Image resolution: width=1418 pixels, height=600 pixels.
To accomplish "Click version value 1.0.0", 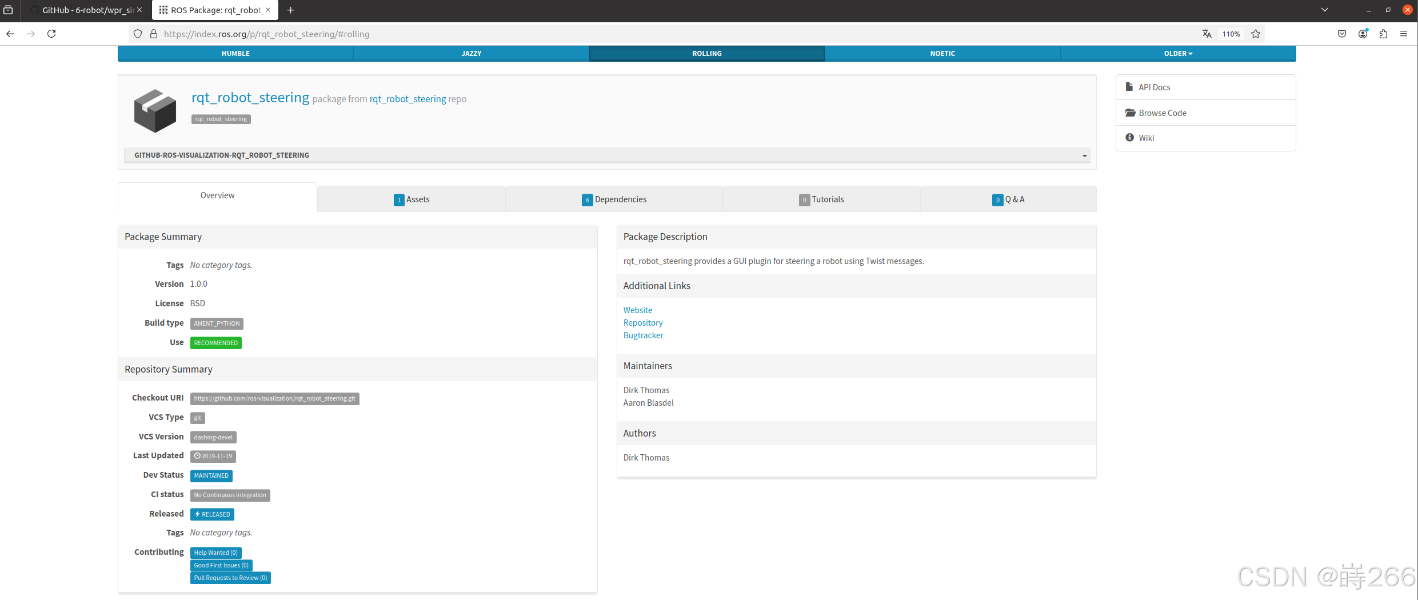I will point(198,283).
